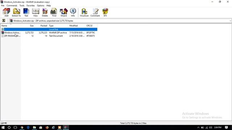Show archive Info
Viewport: 232px width, 130px height.
coord(73,12)
